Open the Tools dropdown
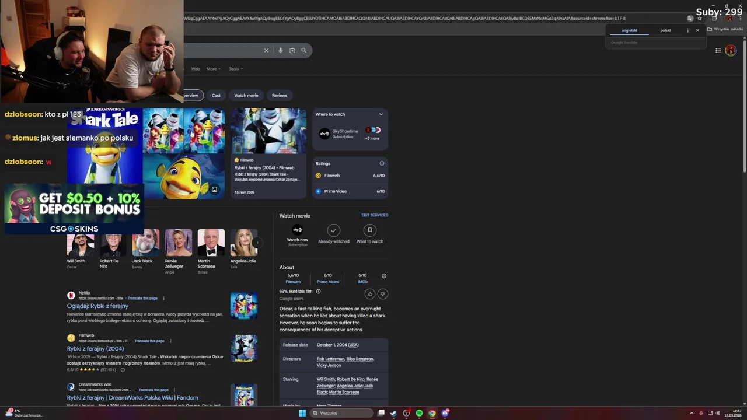The height and width of the screenshot is (420, 747). coord(236,69)
